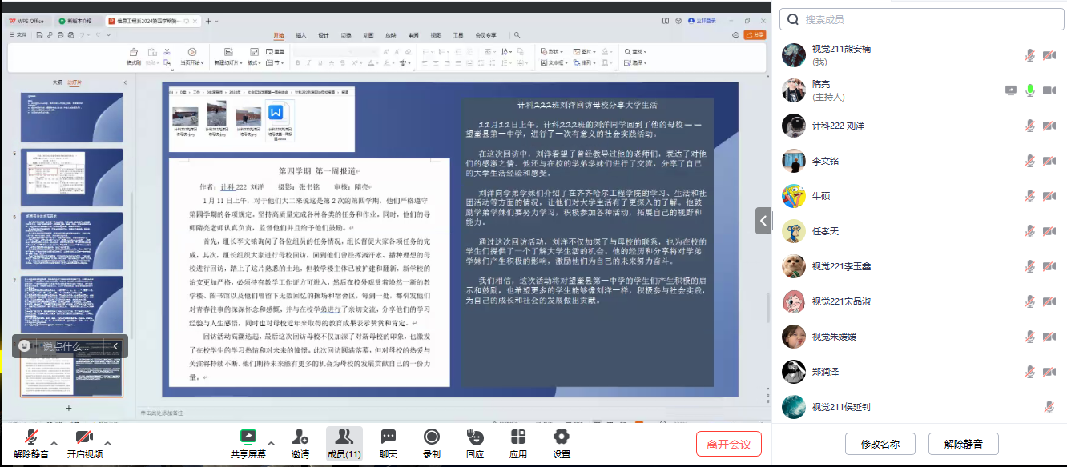Expand audio options arrow beside 解除静音

54,443
